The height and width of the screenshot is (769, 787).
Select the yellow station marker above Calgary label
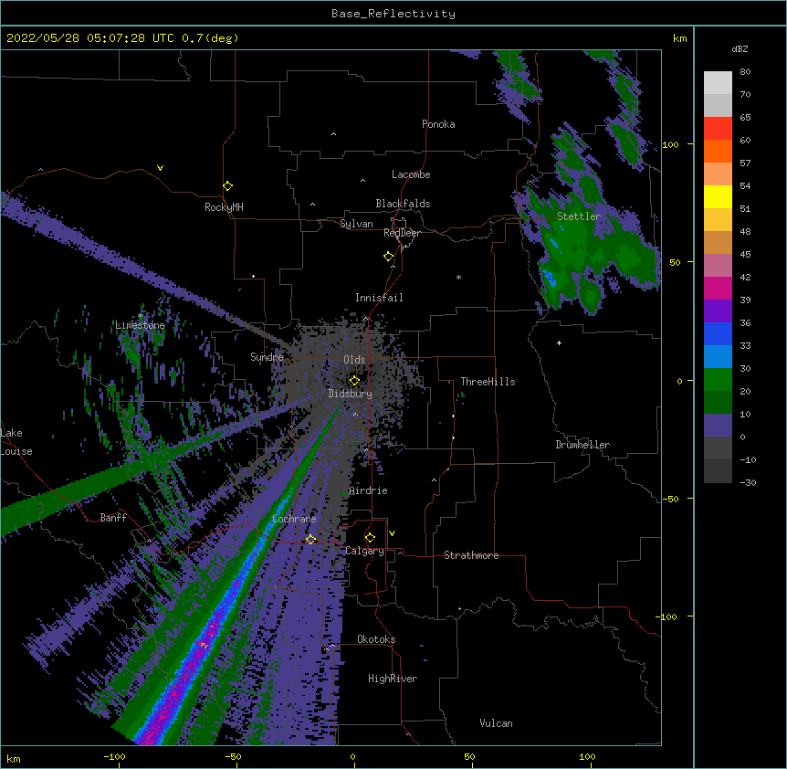[370, 537]
